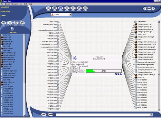Click the outgoing links scrollbar down arrow

pos(159,110)
